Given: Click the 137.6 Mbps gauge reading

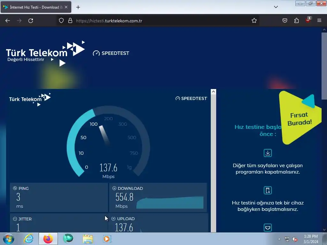Looking at the screenshot, I should click(108, 171).
